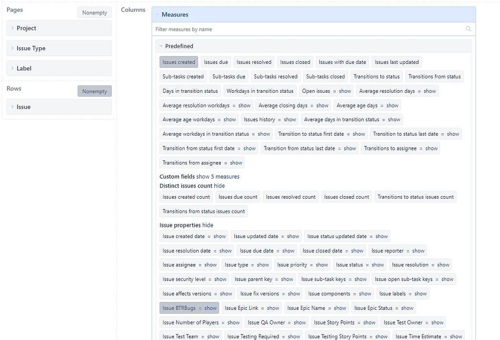The height and width of the screenshot is (340, 500).
Task: Toggle the Nonempty option for Pages
Action: (94, 12)
